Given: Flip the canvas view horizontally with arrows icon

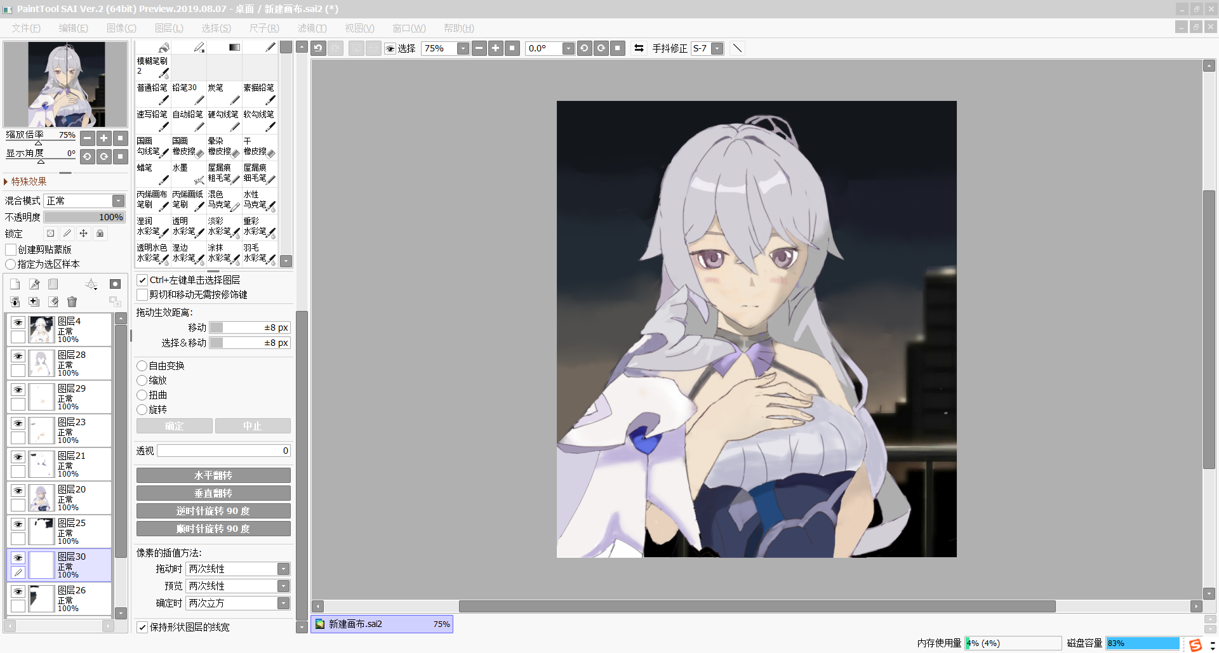Looking at the screenshot, I should tap(639, 48).
